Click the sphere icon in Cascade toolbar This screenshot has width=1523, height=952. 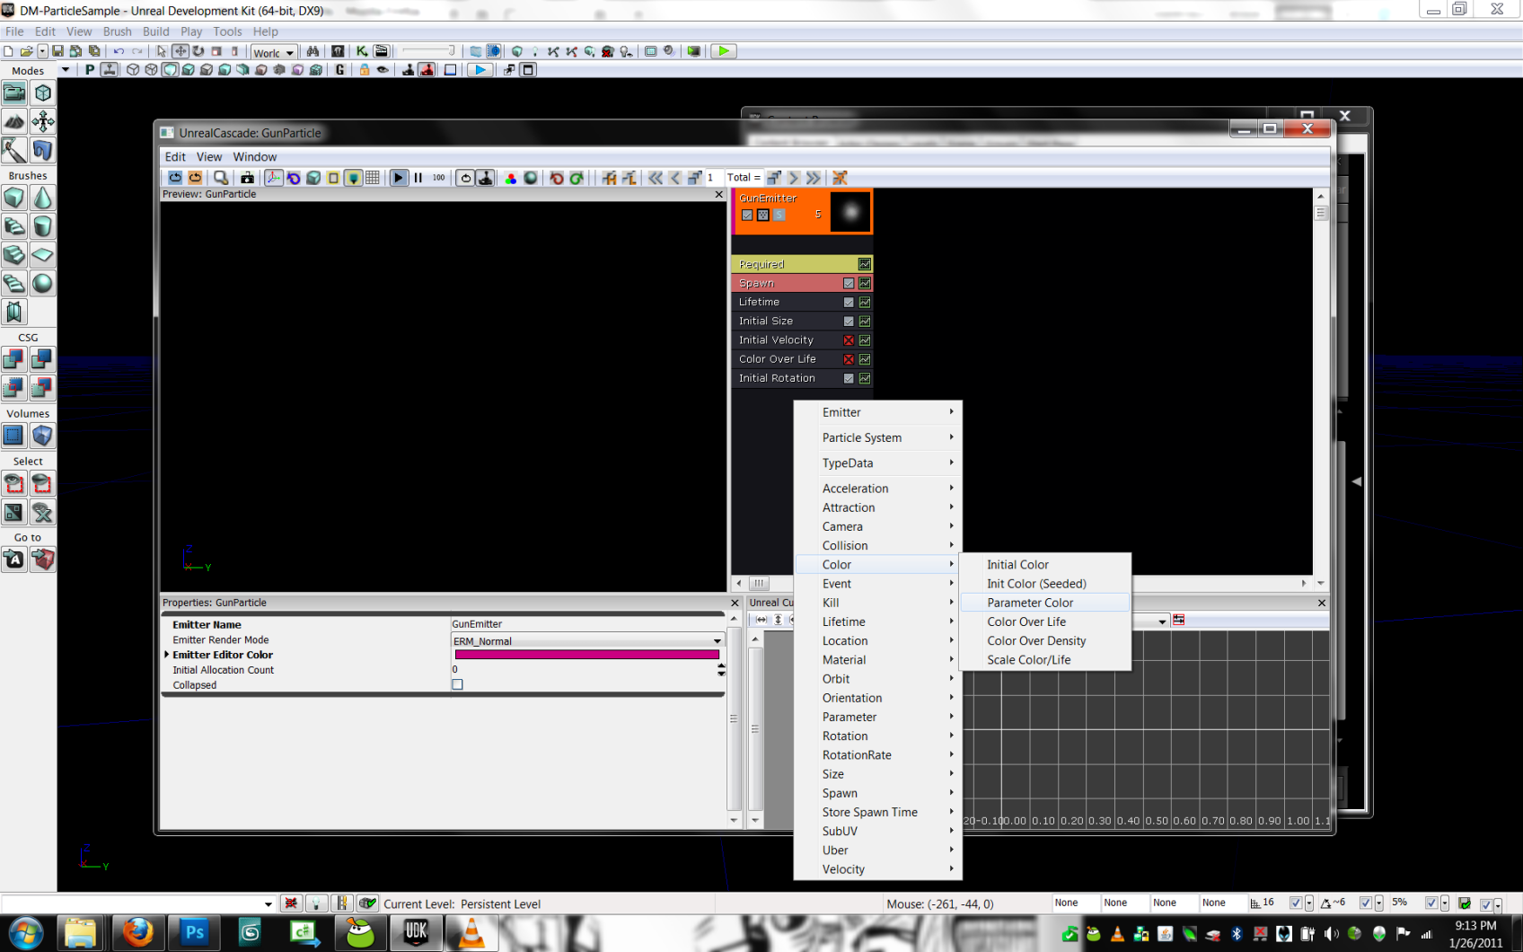point(530,178)
